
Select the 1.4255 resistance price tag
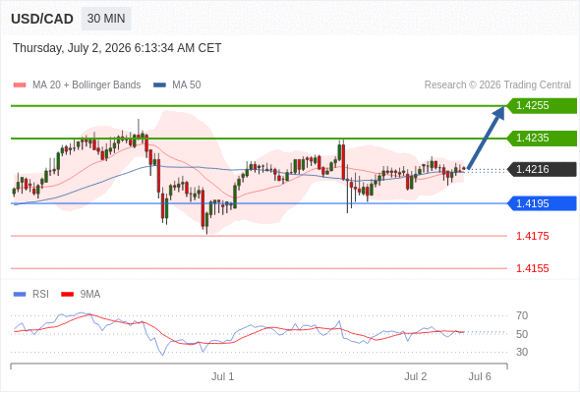point(542,106)
